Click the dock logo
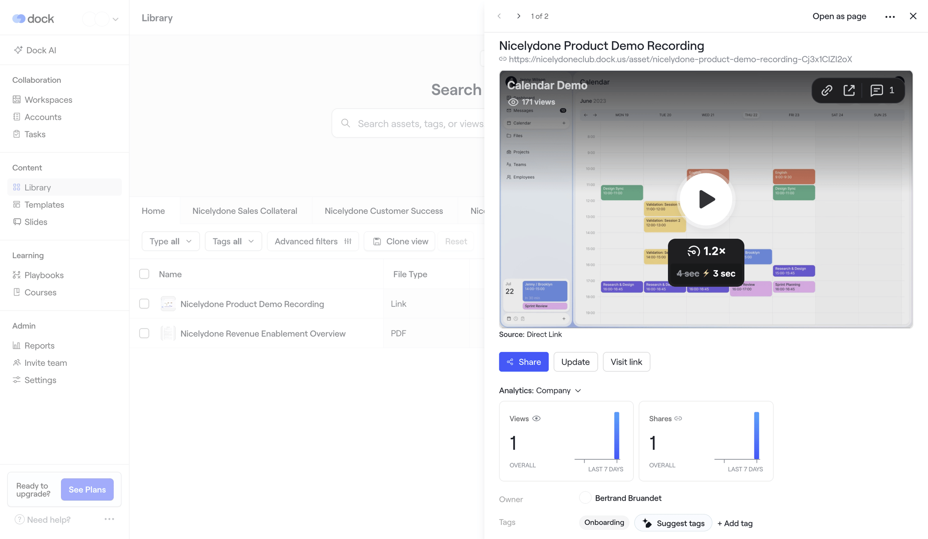 [x=33, y=19]
